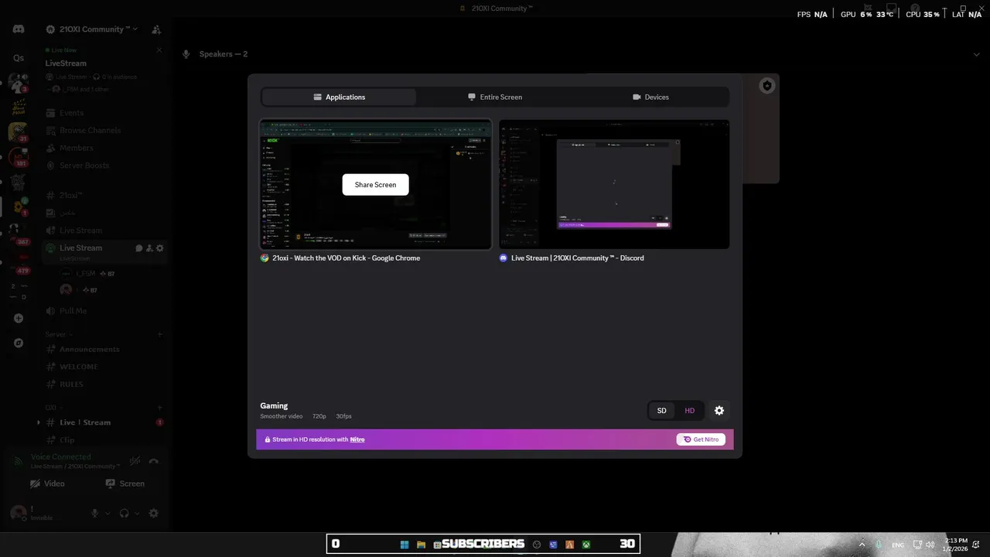990x557 pixels.
Task: Click the Screen share button in voice panel
Action: point(125,484)
